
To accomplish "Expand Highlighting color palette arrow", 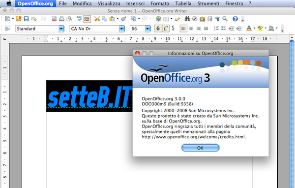I will click(x=265, y=29).
